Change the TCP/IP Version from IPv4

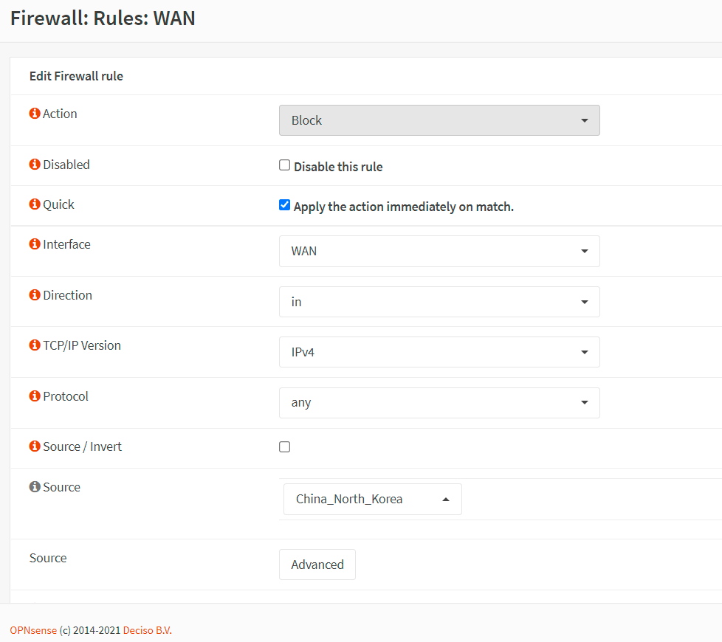(x=439, y=352)
